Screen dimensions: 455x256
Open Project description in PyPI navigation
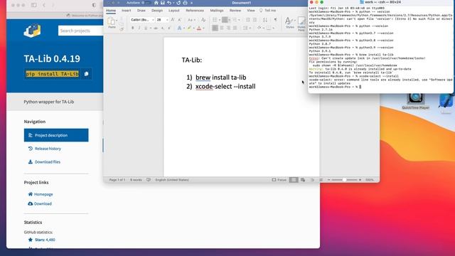56,135
